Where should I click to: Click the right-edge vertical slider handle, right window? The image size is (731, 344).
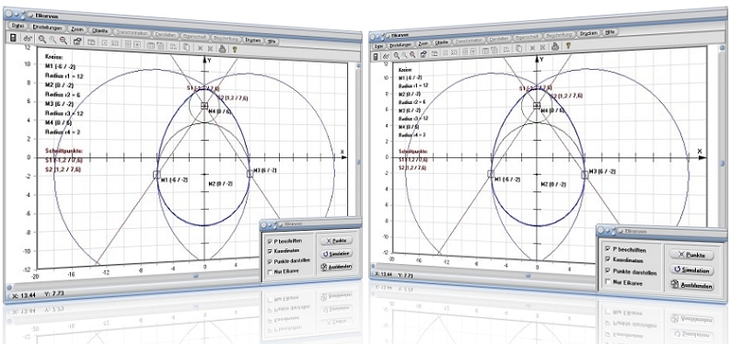pyautogui.click(x=722, y=164)
